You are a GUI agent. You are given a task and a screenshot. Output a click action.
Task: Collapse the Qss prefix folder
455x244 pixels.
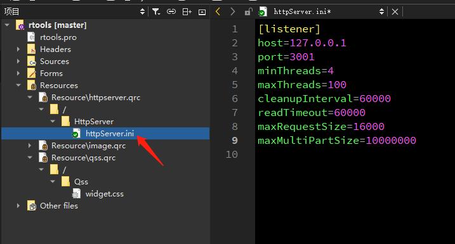coord(53,181)
